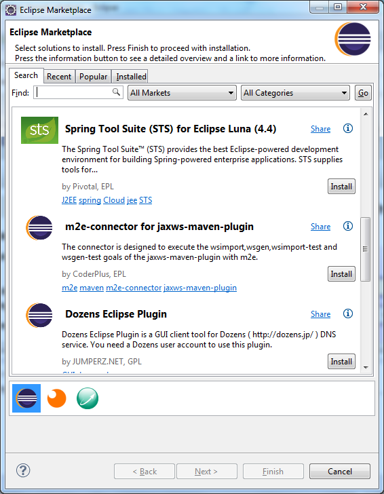The image size is (384, 494).
Task: Click the 'by Pivotal, EPL' text
Action: click(x=88, y=187)
